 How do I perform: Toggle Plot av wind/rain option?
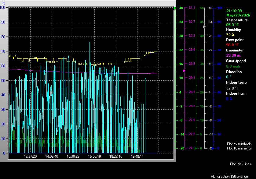click(x=239, y=144)
